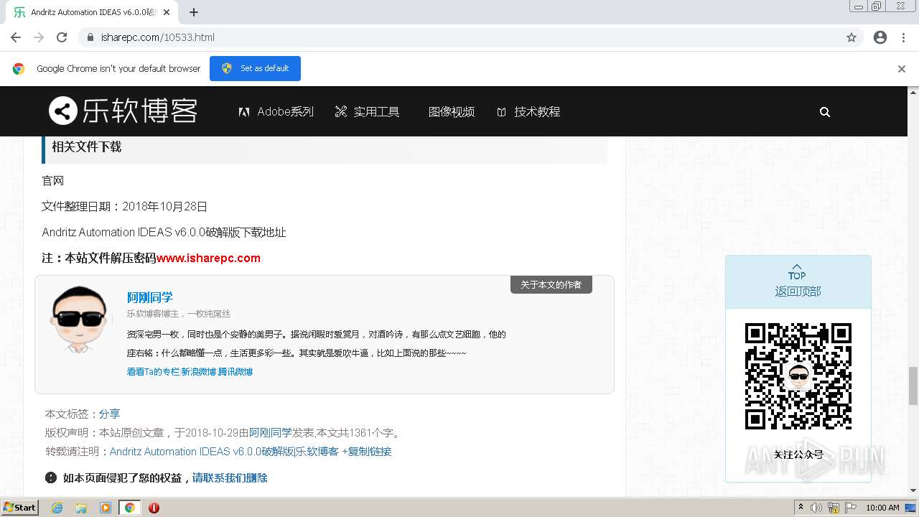
Task: Click the Chrome taskbar icon
Action: 129,508
